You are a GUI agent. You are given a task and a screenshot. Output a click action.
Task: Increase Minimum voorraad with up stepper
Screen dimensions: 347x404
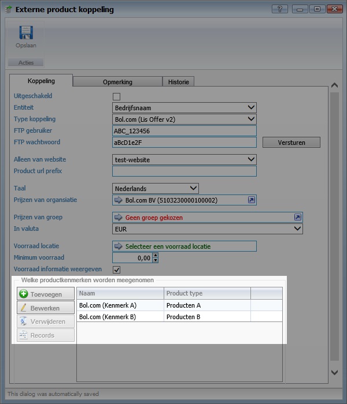(155, 256)
